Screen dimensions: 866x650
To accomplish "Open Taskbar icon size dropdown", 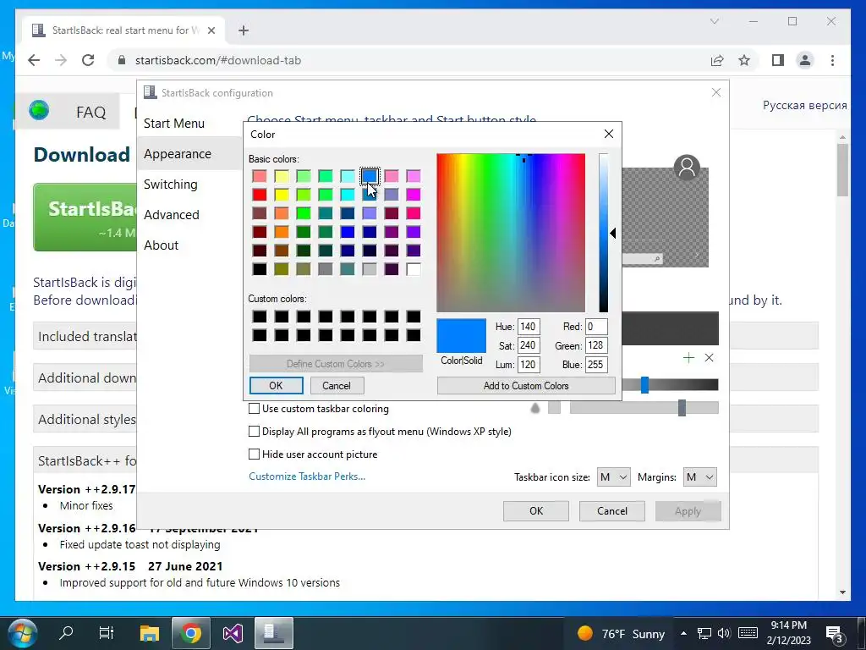I will click(x=613, y=476).
